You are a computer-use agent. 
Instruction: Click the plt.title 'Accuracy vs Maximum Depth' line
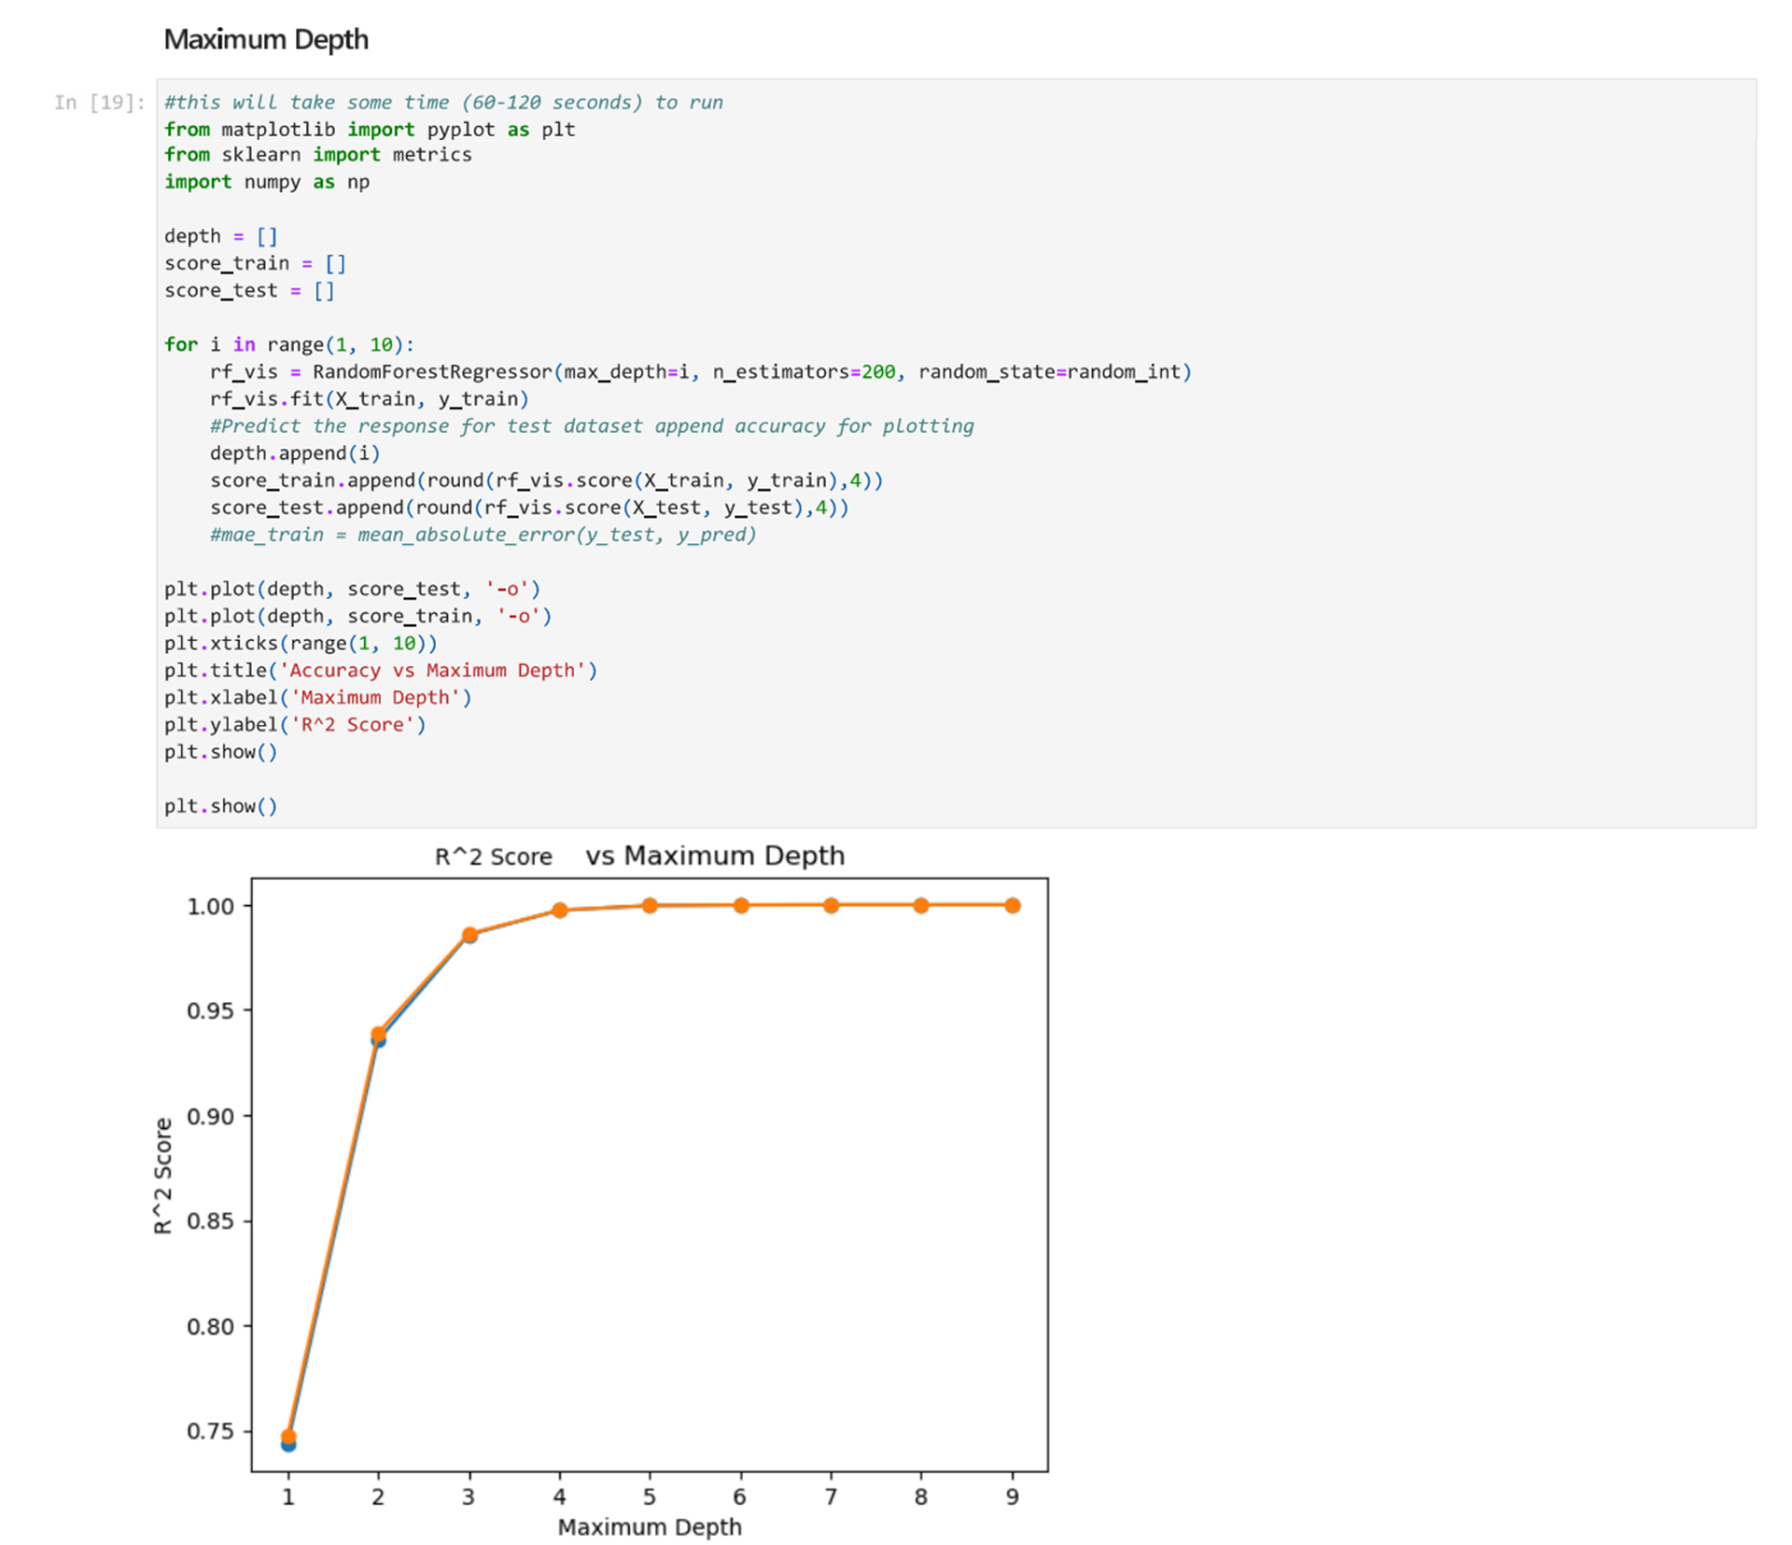381,670
